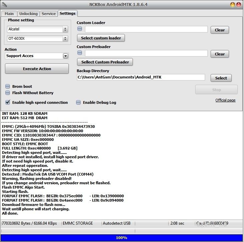Open the Service tab
This screenshot has height=242, width=244.
tap(48, 14)
